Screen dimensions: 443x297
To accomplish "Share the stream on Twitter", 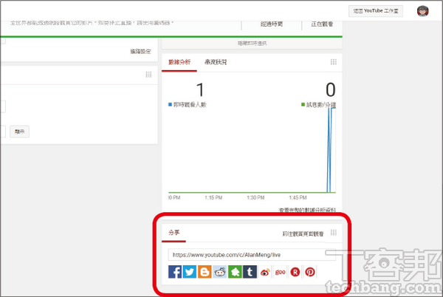I will click(x=190, y=272).
